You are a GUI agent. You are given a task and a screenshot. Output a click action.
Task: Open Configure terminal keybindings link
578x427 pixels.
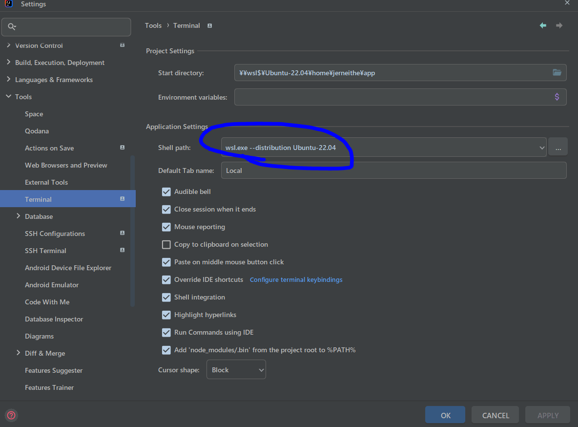point(296,280)
